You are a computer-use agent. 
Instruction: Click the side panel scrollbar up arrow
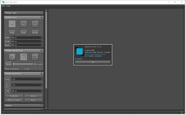46,10
